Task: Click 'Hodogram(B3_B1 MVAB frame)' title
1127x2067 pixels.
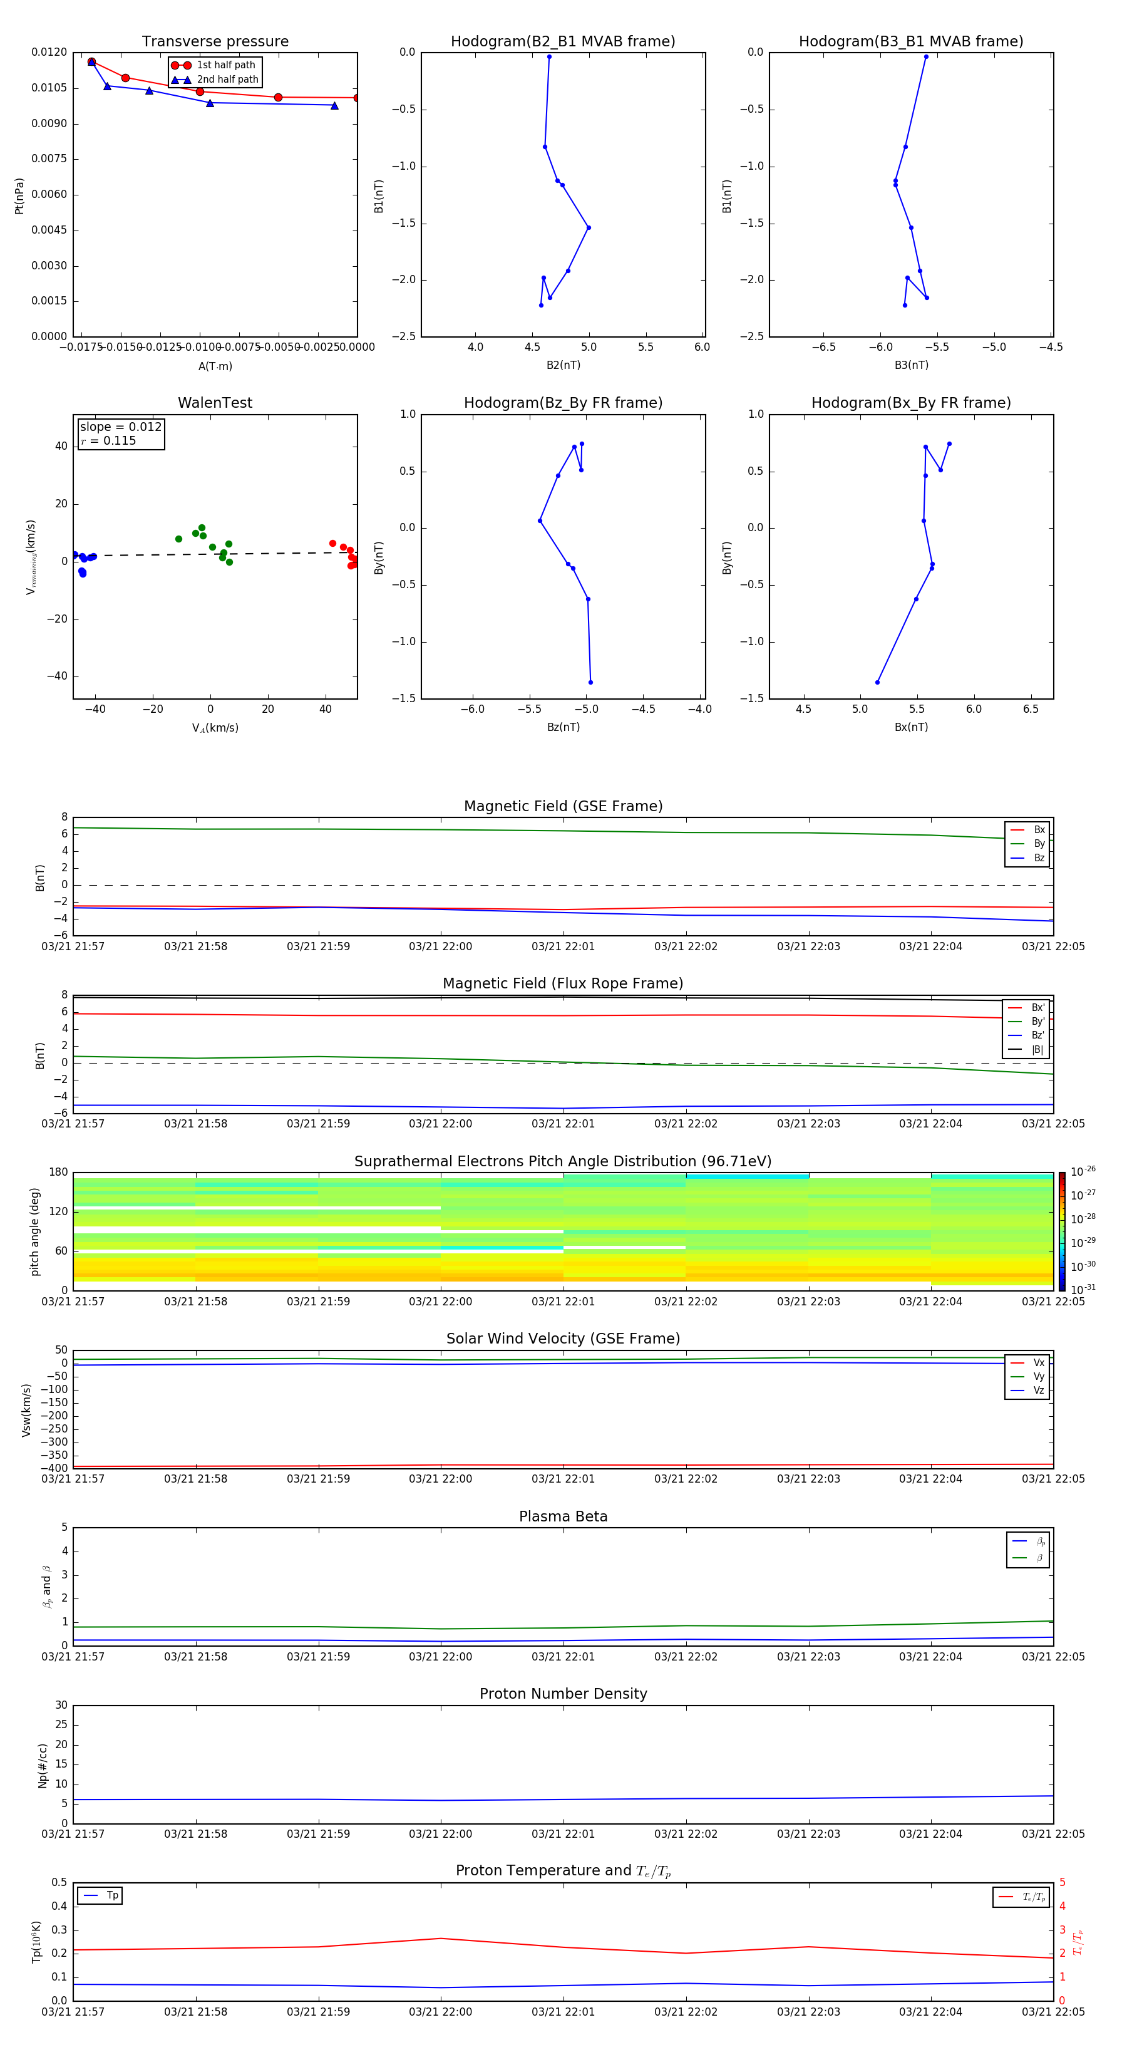Action: click(911, 42)
